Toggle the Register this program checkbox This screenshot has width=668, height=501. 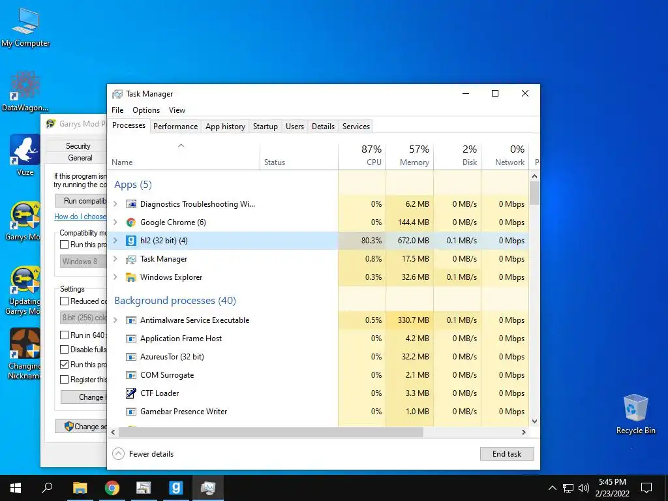click(65, 380)
